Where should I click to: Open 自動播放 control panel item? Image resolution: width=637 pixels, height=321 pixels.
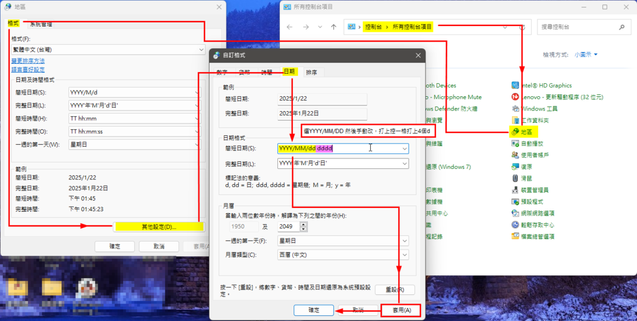(528, 143)
